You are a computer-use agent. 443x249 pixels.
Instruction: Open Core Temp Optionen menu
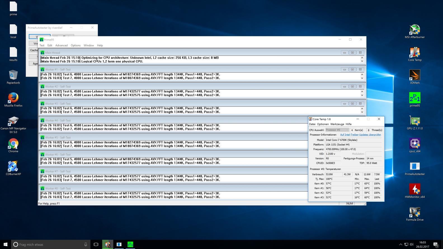click(323, 124)
